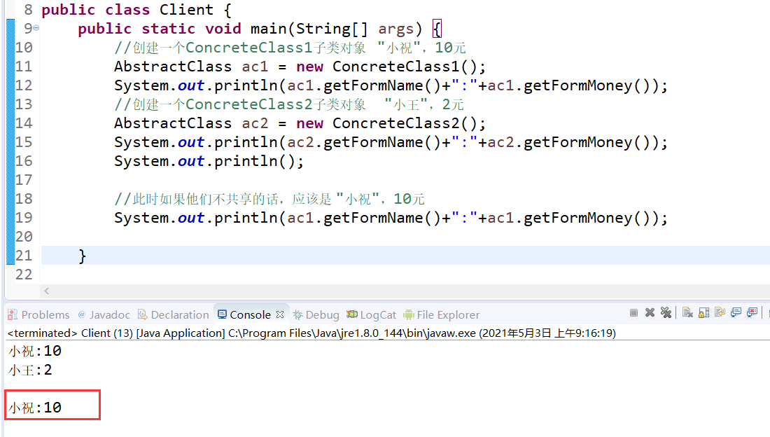Image resolution: width=770 pixels, height=437 pixels.
Task: Open the File Explorer tab
Action: [442, 314]
